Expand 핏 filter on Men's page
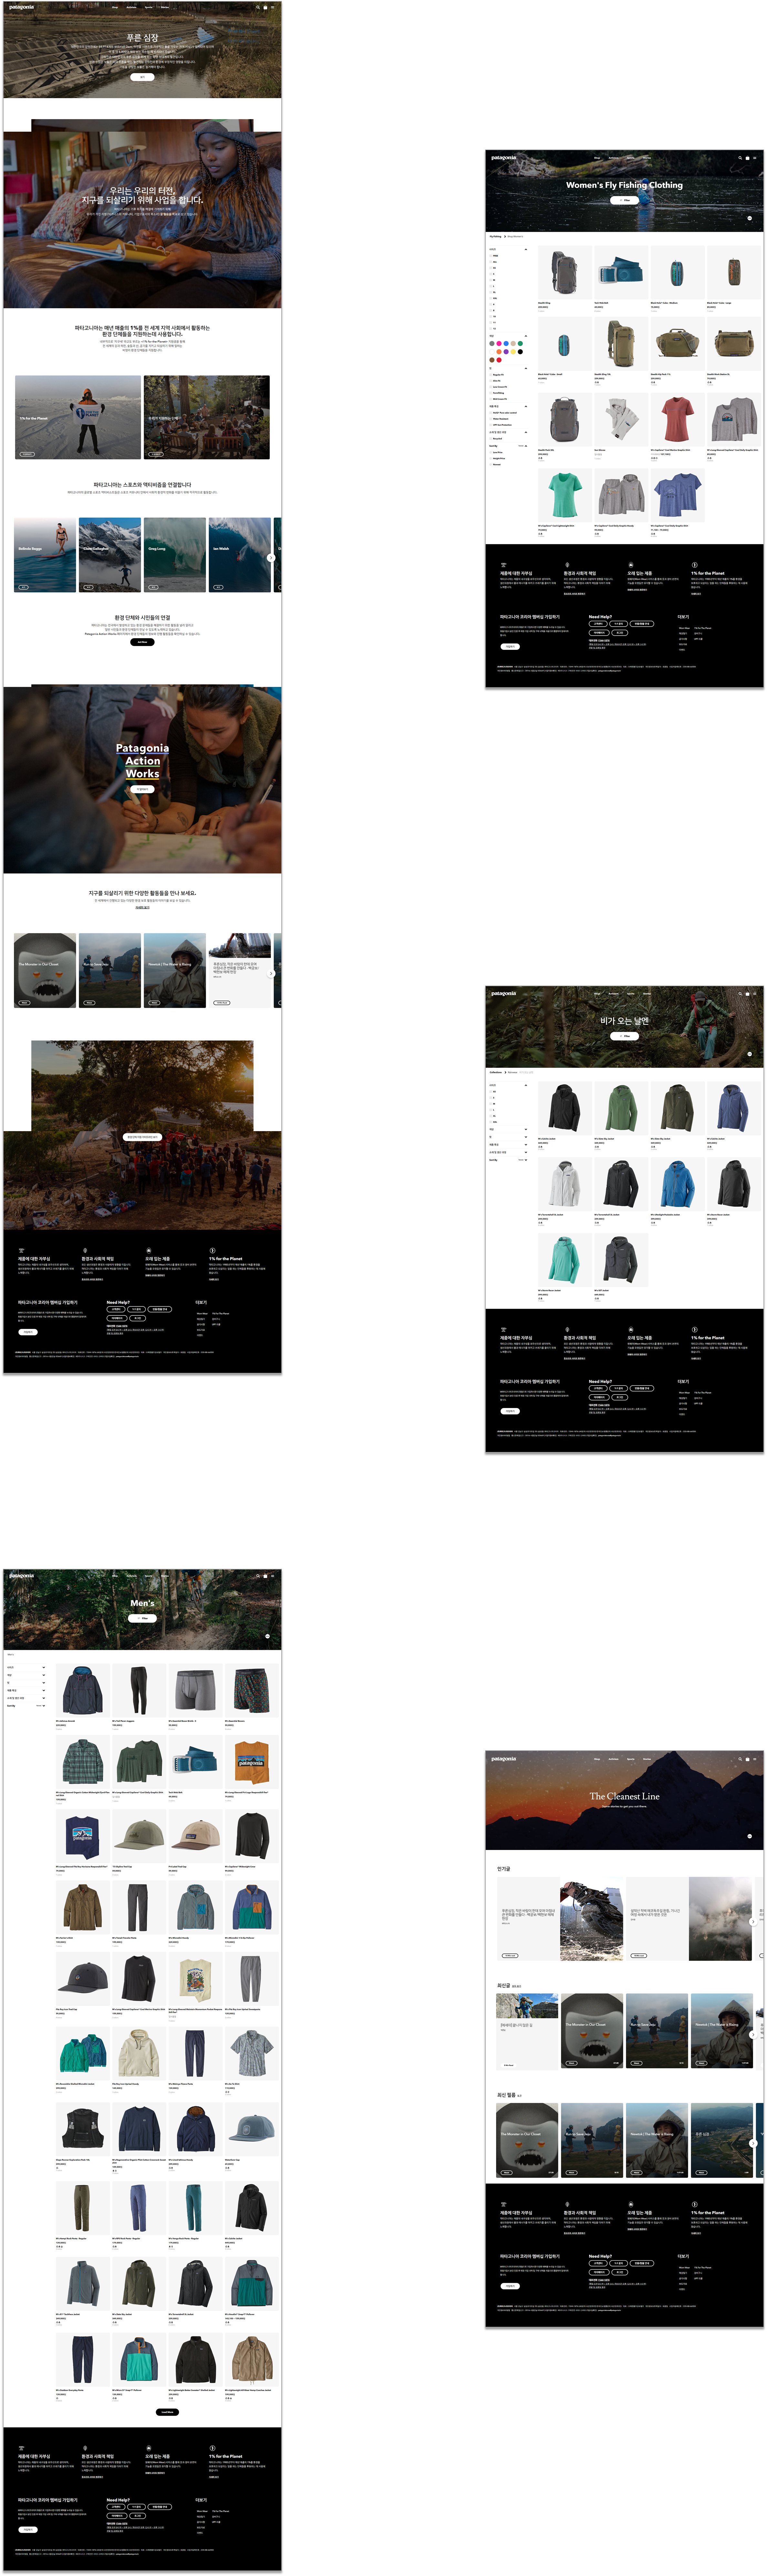Image resolution: width=767 pixels, height=2576 pixels. (44, 1683)
